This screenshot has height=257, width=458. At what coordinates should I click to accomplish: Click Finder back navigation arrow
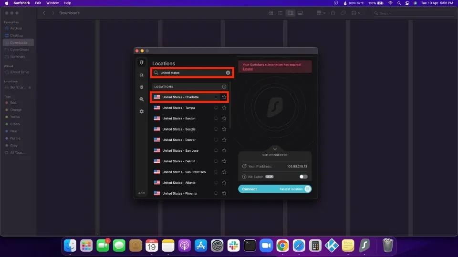(44, 13)
